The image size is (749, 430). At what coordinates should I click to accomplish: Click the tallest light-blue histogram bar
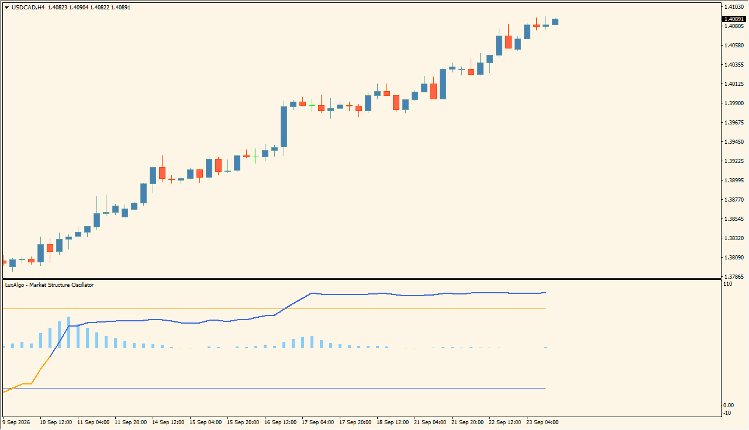click(69, 332)
